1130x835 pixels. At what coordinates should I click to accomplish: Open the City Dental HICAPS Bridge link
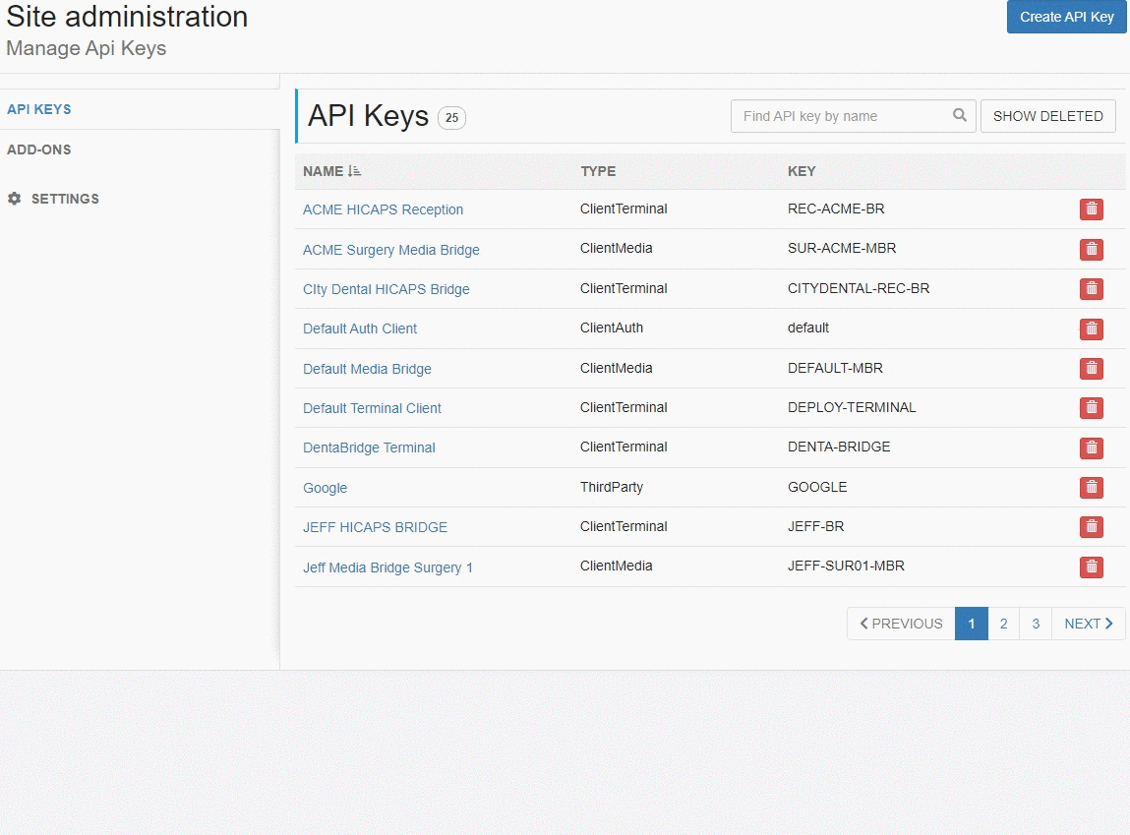386,289
